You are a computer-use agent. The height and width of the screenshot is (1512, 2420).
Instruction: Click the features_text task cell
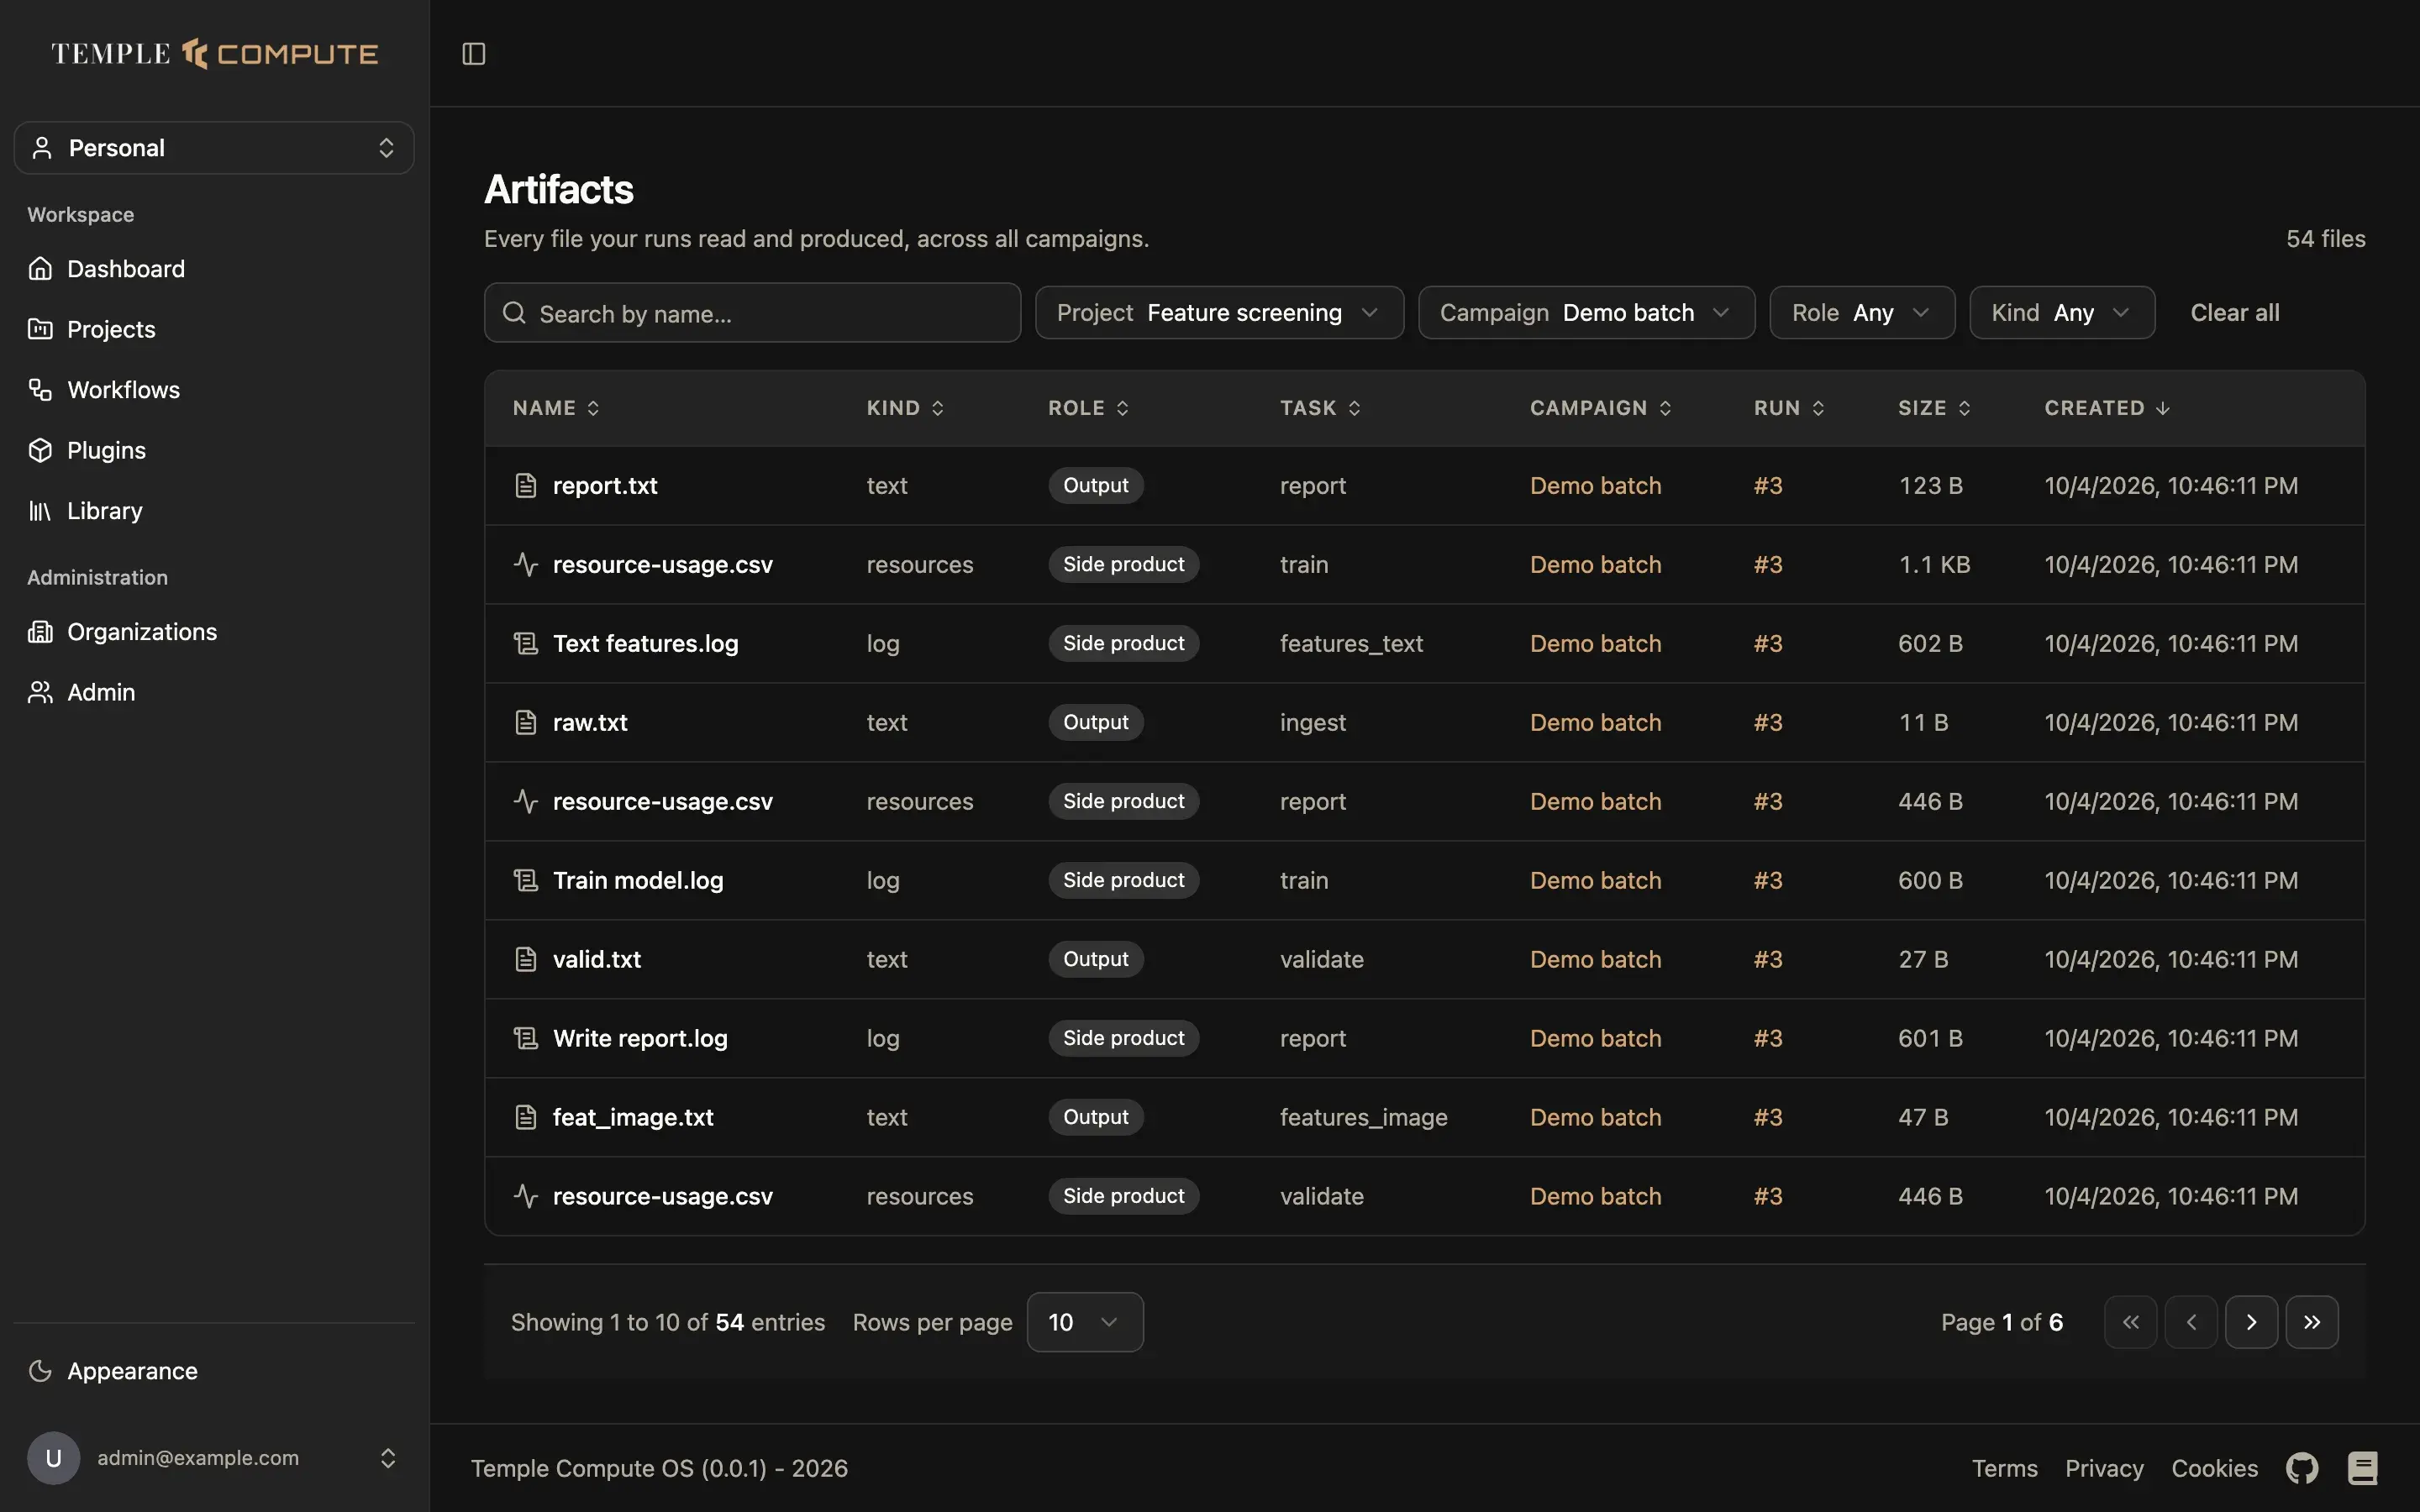(1351, 644)
